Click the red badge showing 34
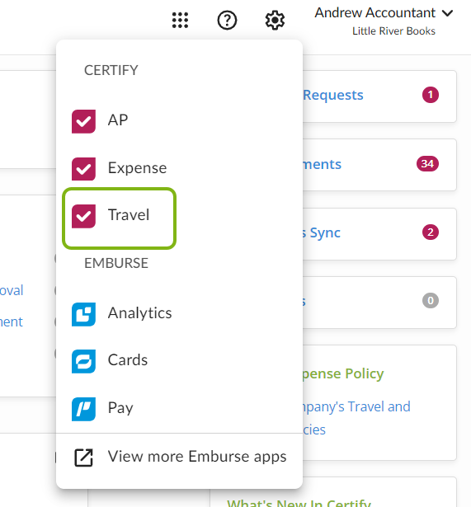The height and width of the screenshot is (507, 471). tap(427, 163)
